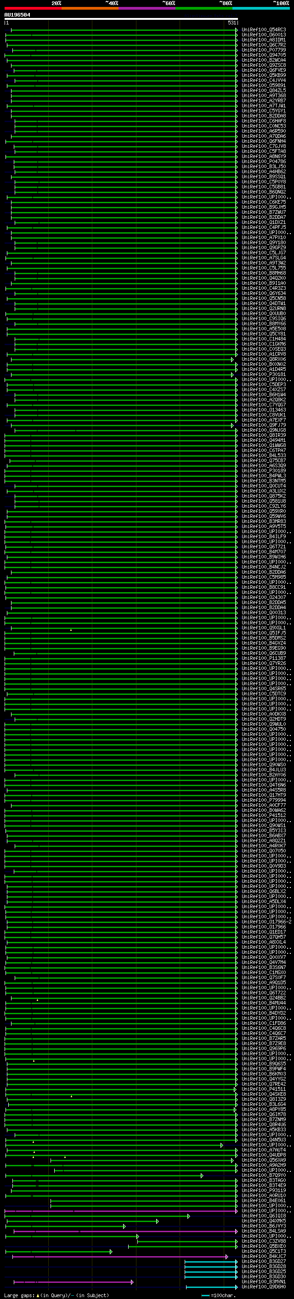The image size is (294, 1299).
Task: Select the query name AU196504
Action: tap(17, 15)
